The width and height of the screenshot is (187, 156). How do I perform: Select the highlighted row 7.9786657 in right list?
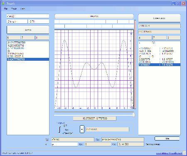pos(160,65)
